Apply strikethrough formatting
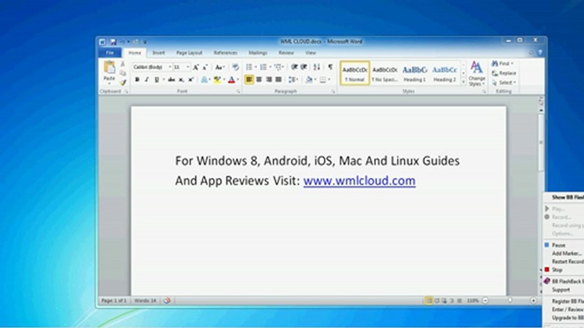 point(171,80)
